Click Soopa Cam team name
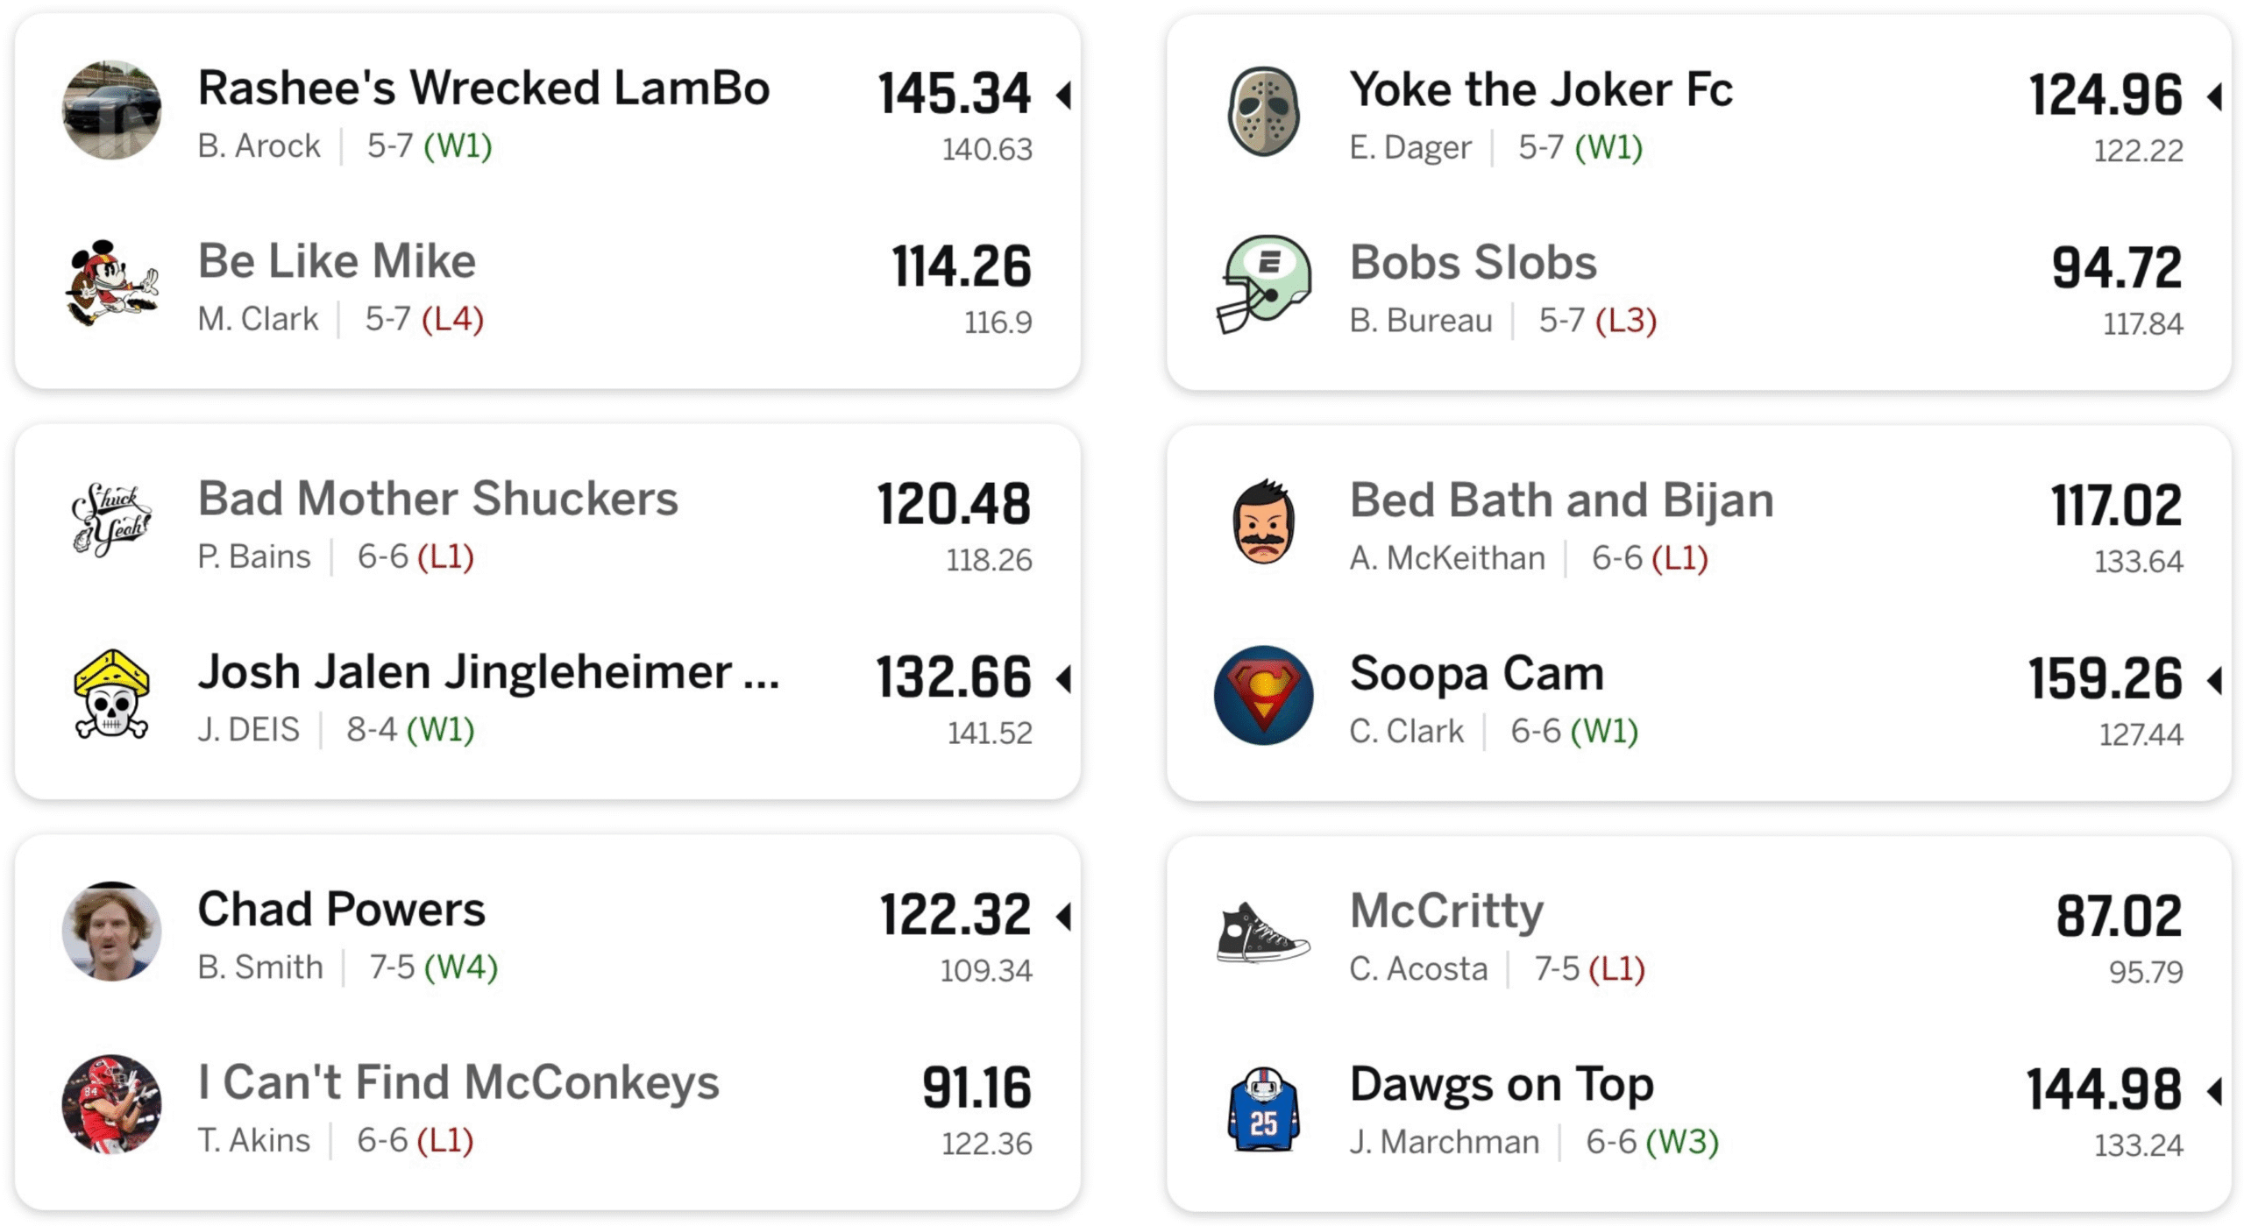 1476,674
